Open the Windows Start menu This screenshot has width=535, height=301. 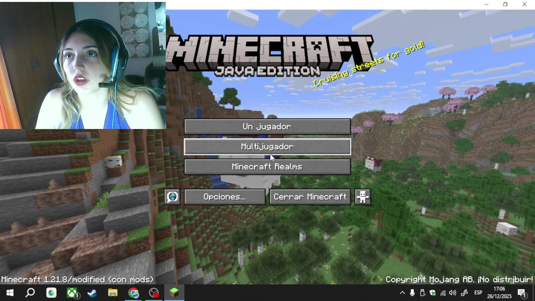pos(10,293)
